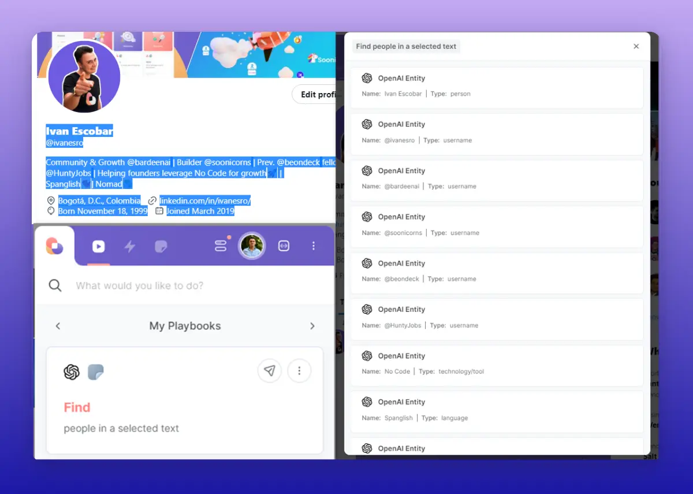Screen dimensions: 693x494
Task: Click the OpenAI icon on the playbook card
Action: click(72, 372)
